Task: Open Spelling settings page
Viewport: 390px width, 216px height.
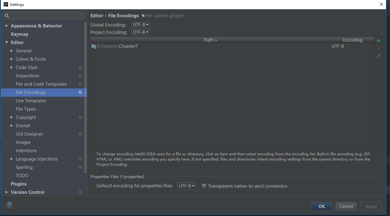Action: (24, 167)
